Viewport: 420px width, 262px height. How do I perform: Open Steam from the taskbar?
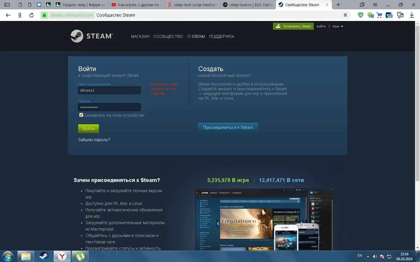[x=44, y=256]
